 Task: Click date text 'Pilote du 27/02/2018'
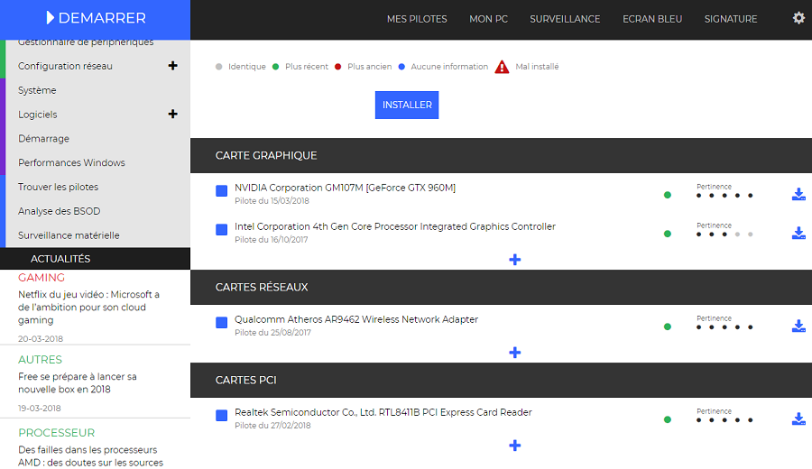[x=272, y=426]
